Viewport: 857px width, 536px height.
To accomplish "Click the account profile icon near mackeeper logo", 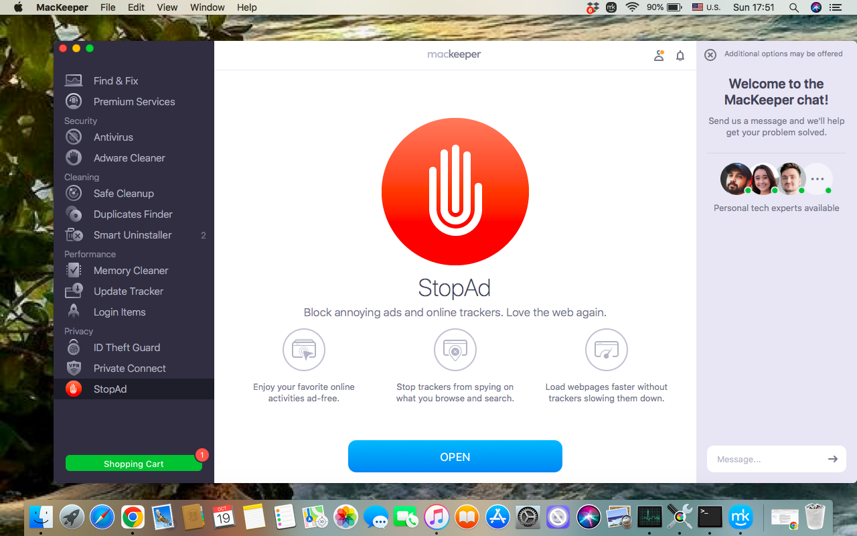I will [x=659, y=55].
